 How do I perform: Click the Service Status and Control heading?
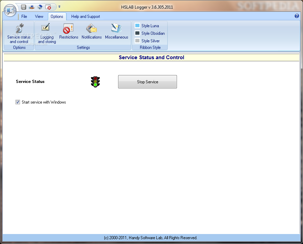coord(151,57)
